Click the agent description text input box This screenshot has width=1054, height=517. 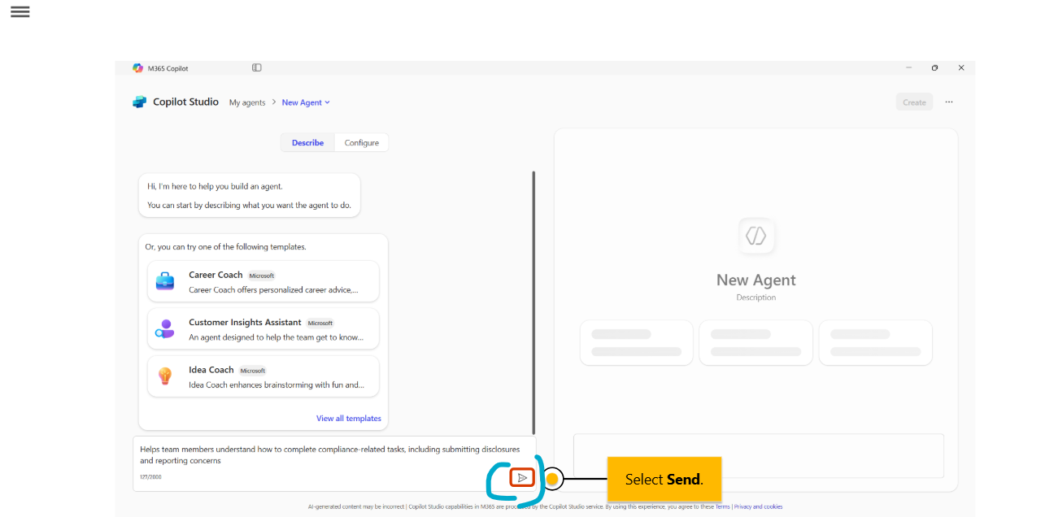point(334,463)
